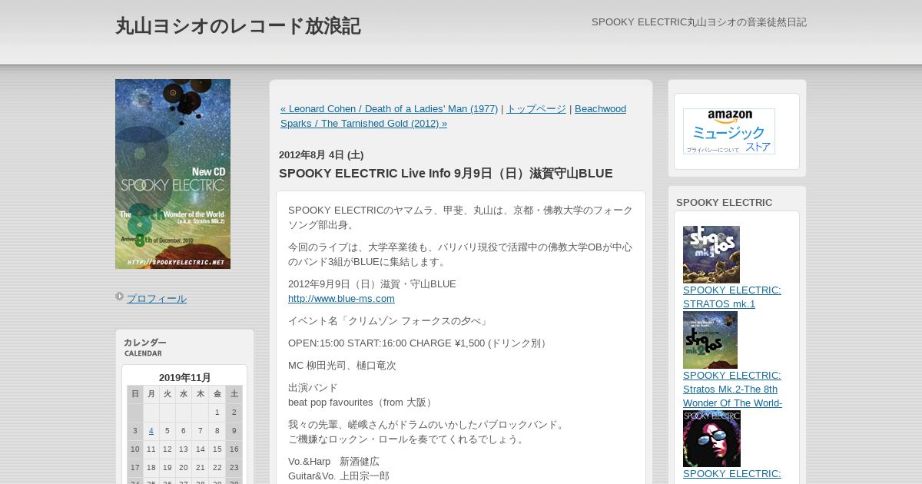Click the line MC 柳田光司、樋口竜次
Screen dimensions: 922x484
[342, 366]
